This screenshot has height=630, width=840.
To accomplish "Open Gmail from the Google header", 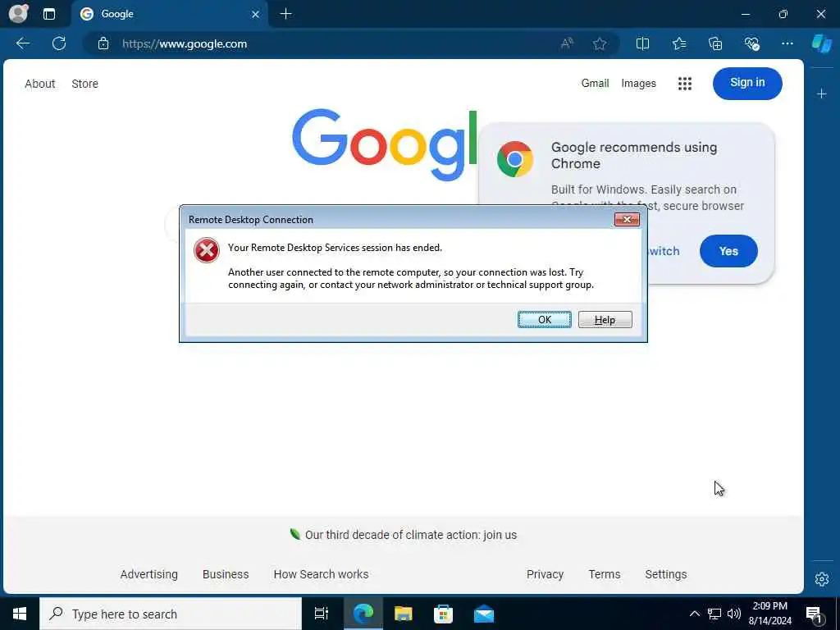I will 596,83.
